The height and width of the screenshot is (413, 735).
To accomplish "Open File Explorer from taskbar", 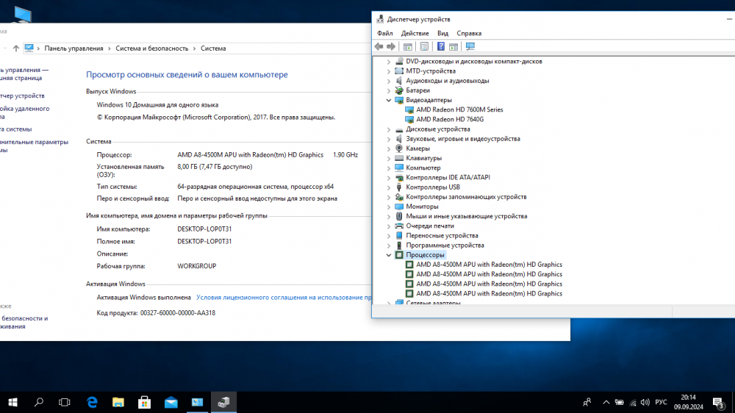I will 118,402.
